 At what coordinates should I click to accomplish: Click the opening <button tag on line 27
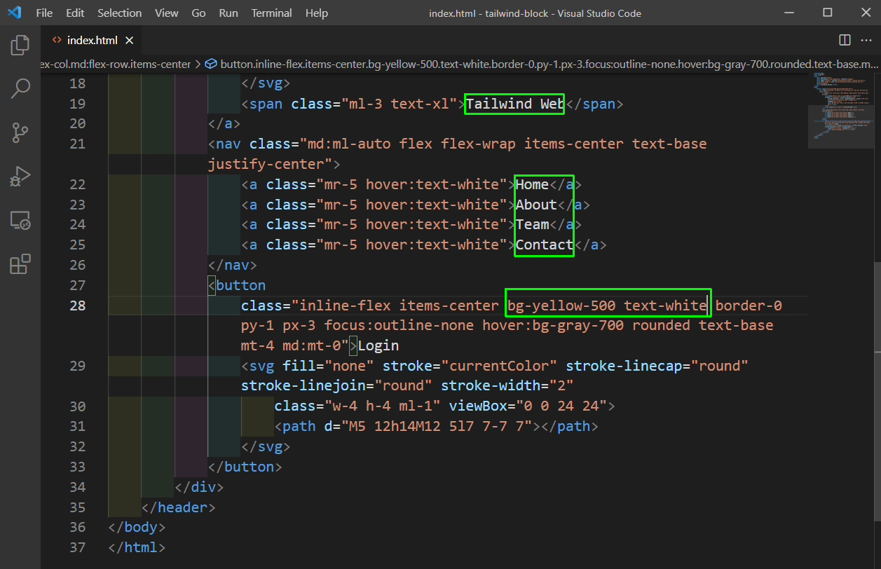click(x=237, y=286)
